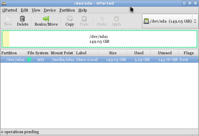Click the green ntfs color swatch
This screenshot has width=199, height=136.
(x=29, y=59)
